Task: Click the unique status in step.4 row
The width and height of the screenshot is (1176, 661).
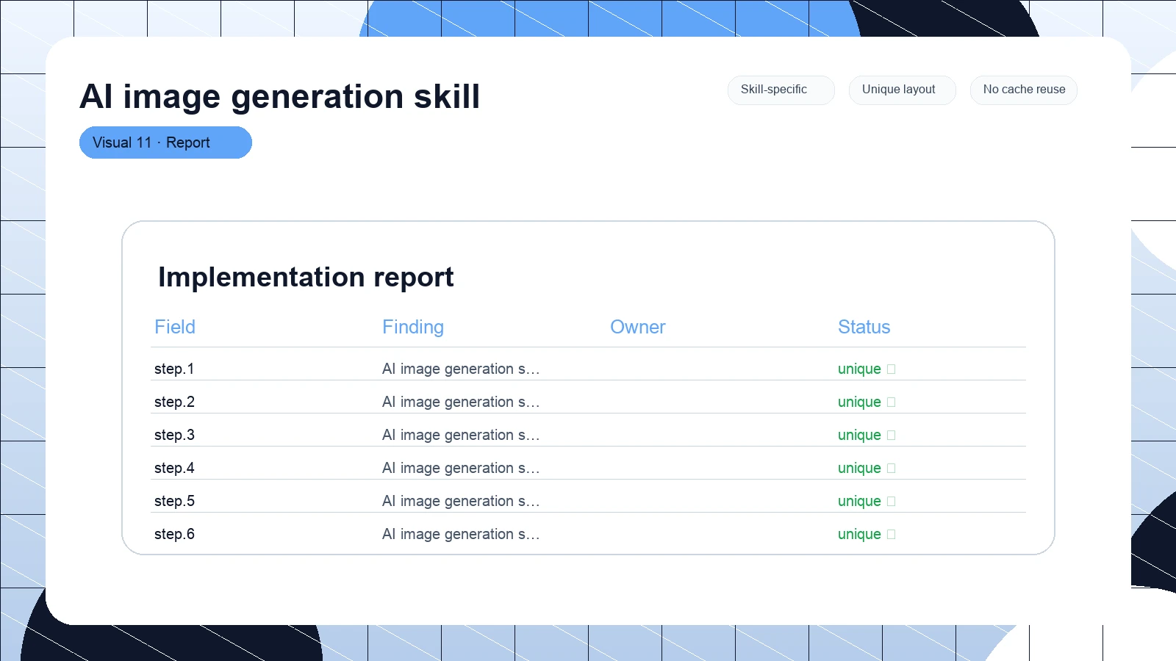Action: (x=859, y=468)
